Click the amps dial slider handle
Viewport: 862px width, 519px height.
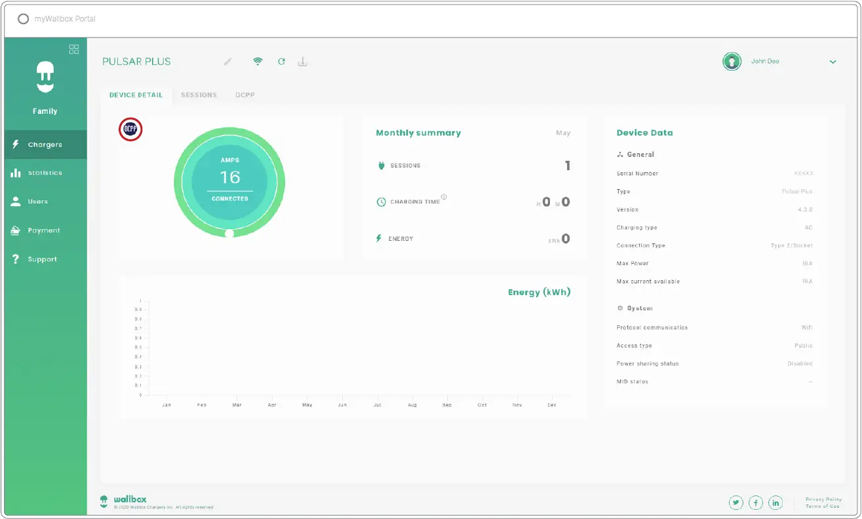(x=229, y=233)
